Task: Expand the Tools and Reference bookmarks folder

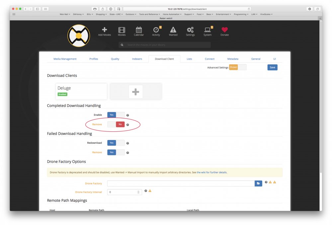Action: click(x=149, y=14)
